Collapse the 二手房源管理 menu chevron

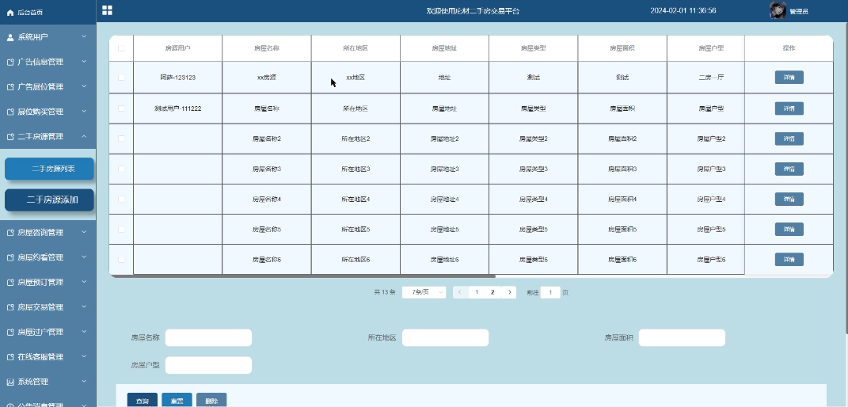[x=84, y=136]
